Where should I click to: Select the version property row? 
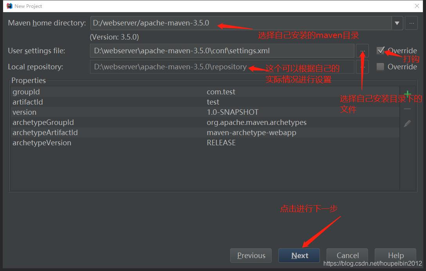point(205,112)
